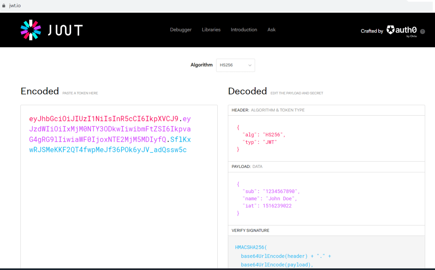Viewport: 435px width, 270px height.
Task: Click the 'Crafted by' text link
Action: [372, 31]
